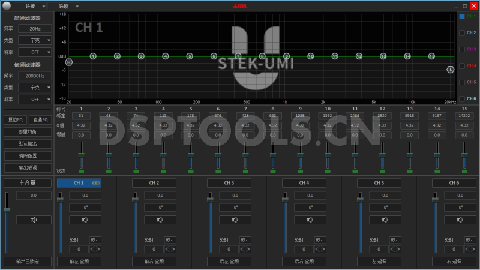Click the CH 2 delay link icon
The width and height of the screenshot is (480, 270).
(170, 249)
